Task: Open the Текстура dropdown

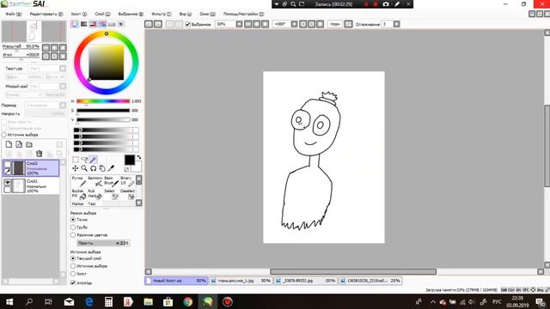Action: tap(63, 69)
